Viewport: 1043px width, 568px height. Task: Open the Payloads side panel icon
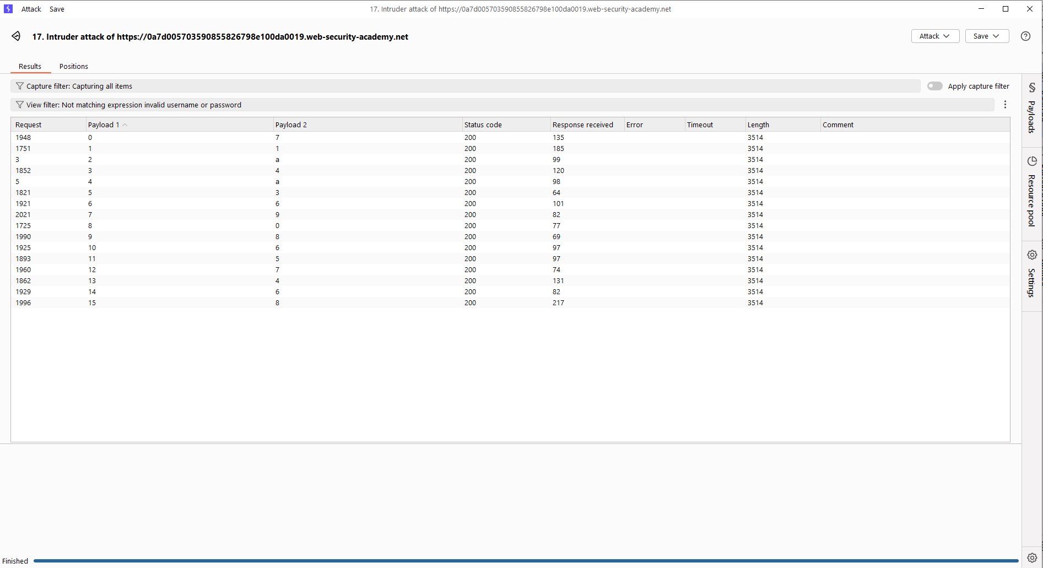1032,88
